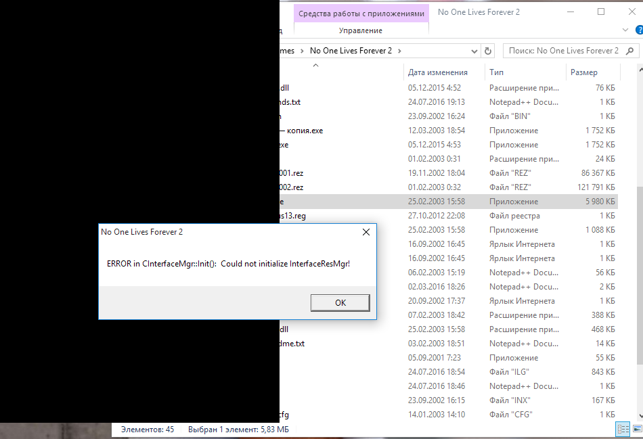Image resolution: width=643 pixels, height=439 pixels.
Task: Open the Управление ribbon tab
Action: click(361, 30)
